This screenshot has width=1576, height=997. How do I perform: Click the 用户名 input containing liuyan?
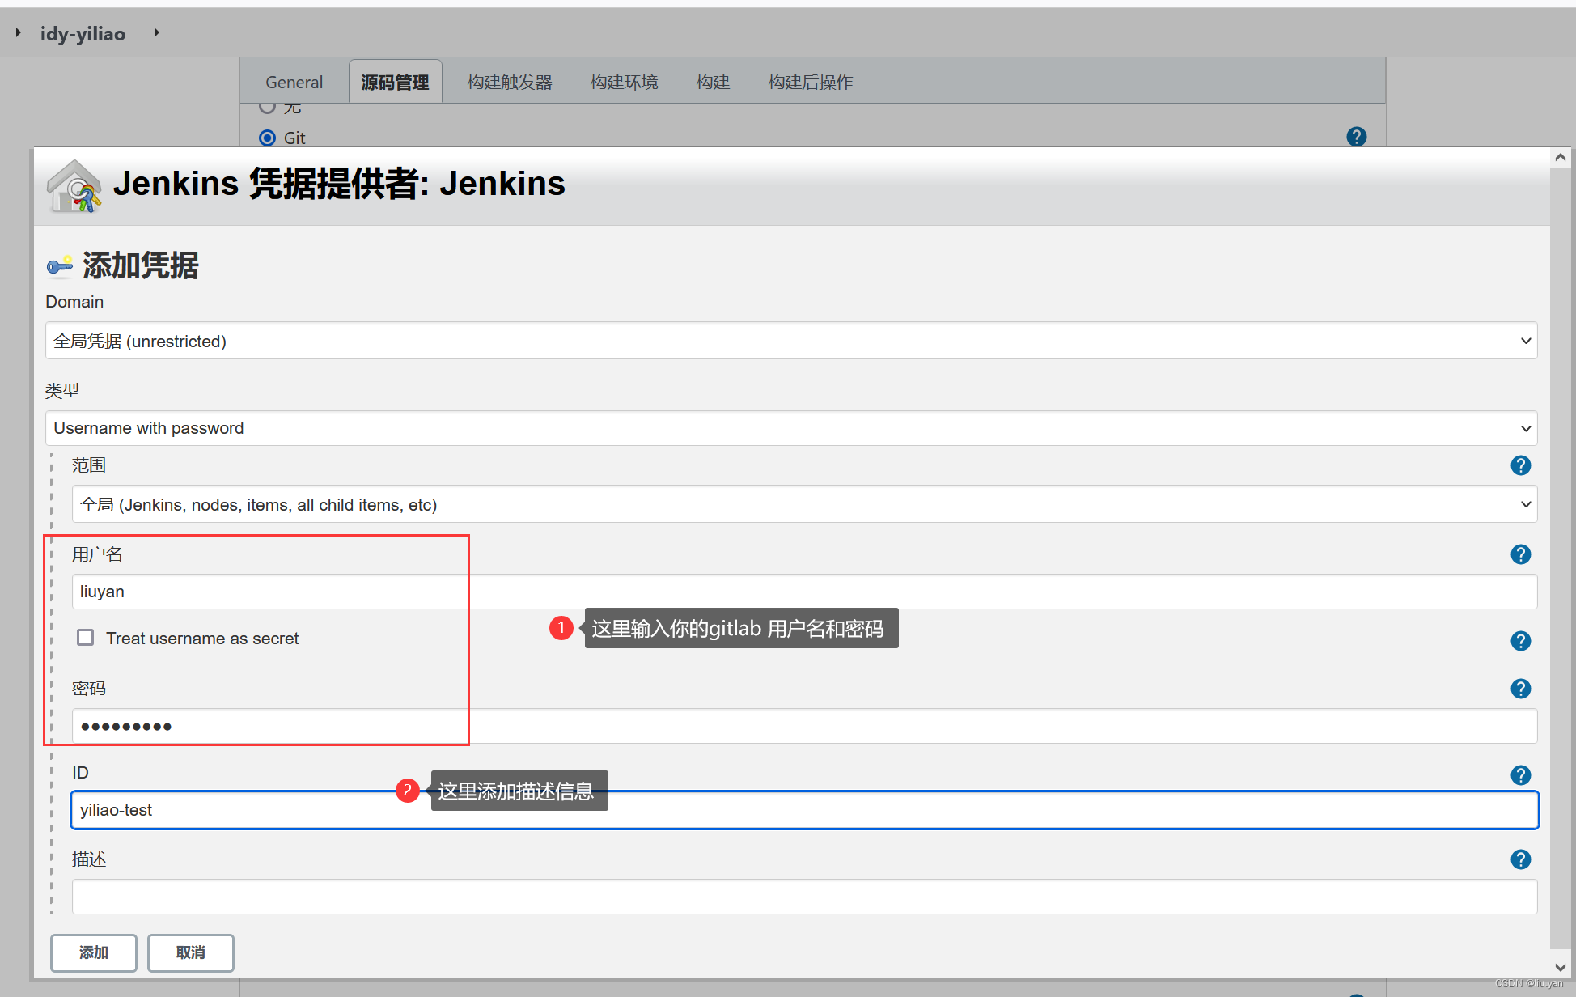coord(804,592)
